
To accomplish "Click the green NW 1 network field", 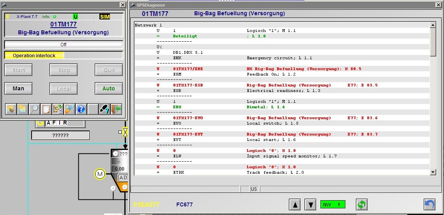I will click(333, 204).
